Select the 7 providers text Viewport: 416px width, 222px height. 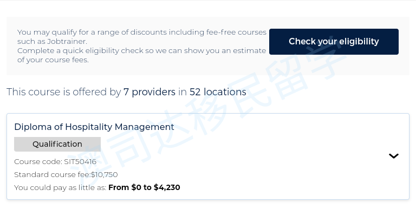coord(149,92)
